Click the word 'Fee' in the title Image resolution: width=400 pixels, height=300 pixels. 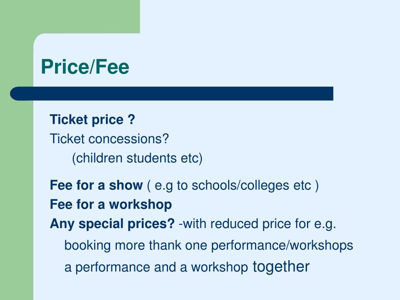tap(112, 67)
